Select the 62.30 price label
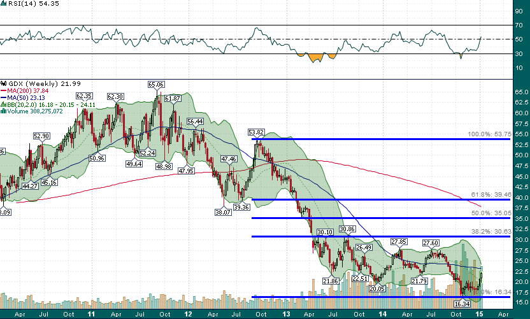This screenshot has height=319, width=530. pyautogui.click(x=115, y=97)
